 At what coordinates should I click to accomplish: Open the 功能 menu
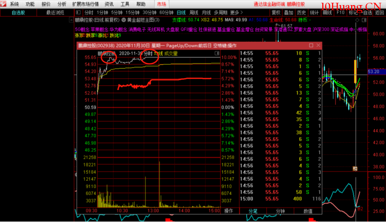click(x=30, y=4)
